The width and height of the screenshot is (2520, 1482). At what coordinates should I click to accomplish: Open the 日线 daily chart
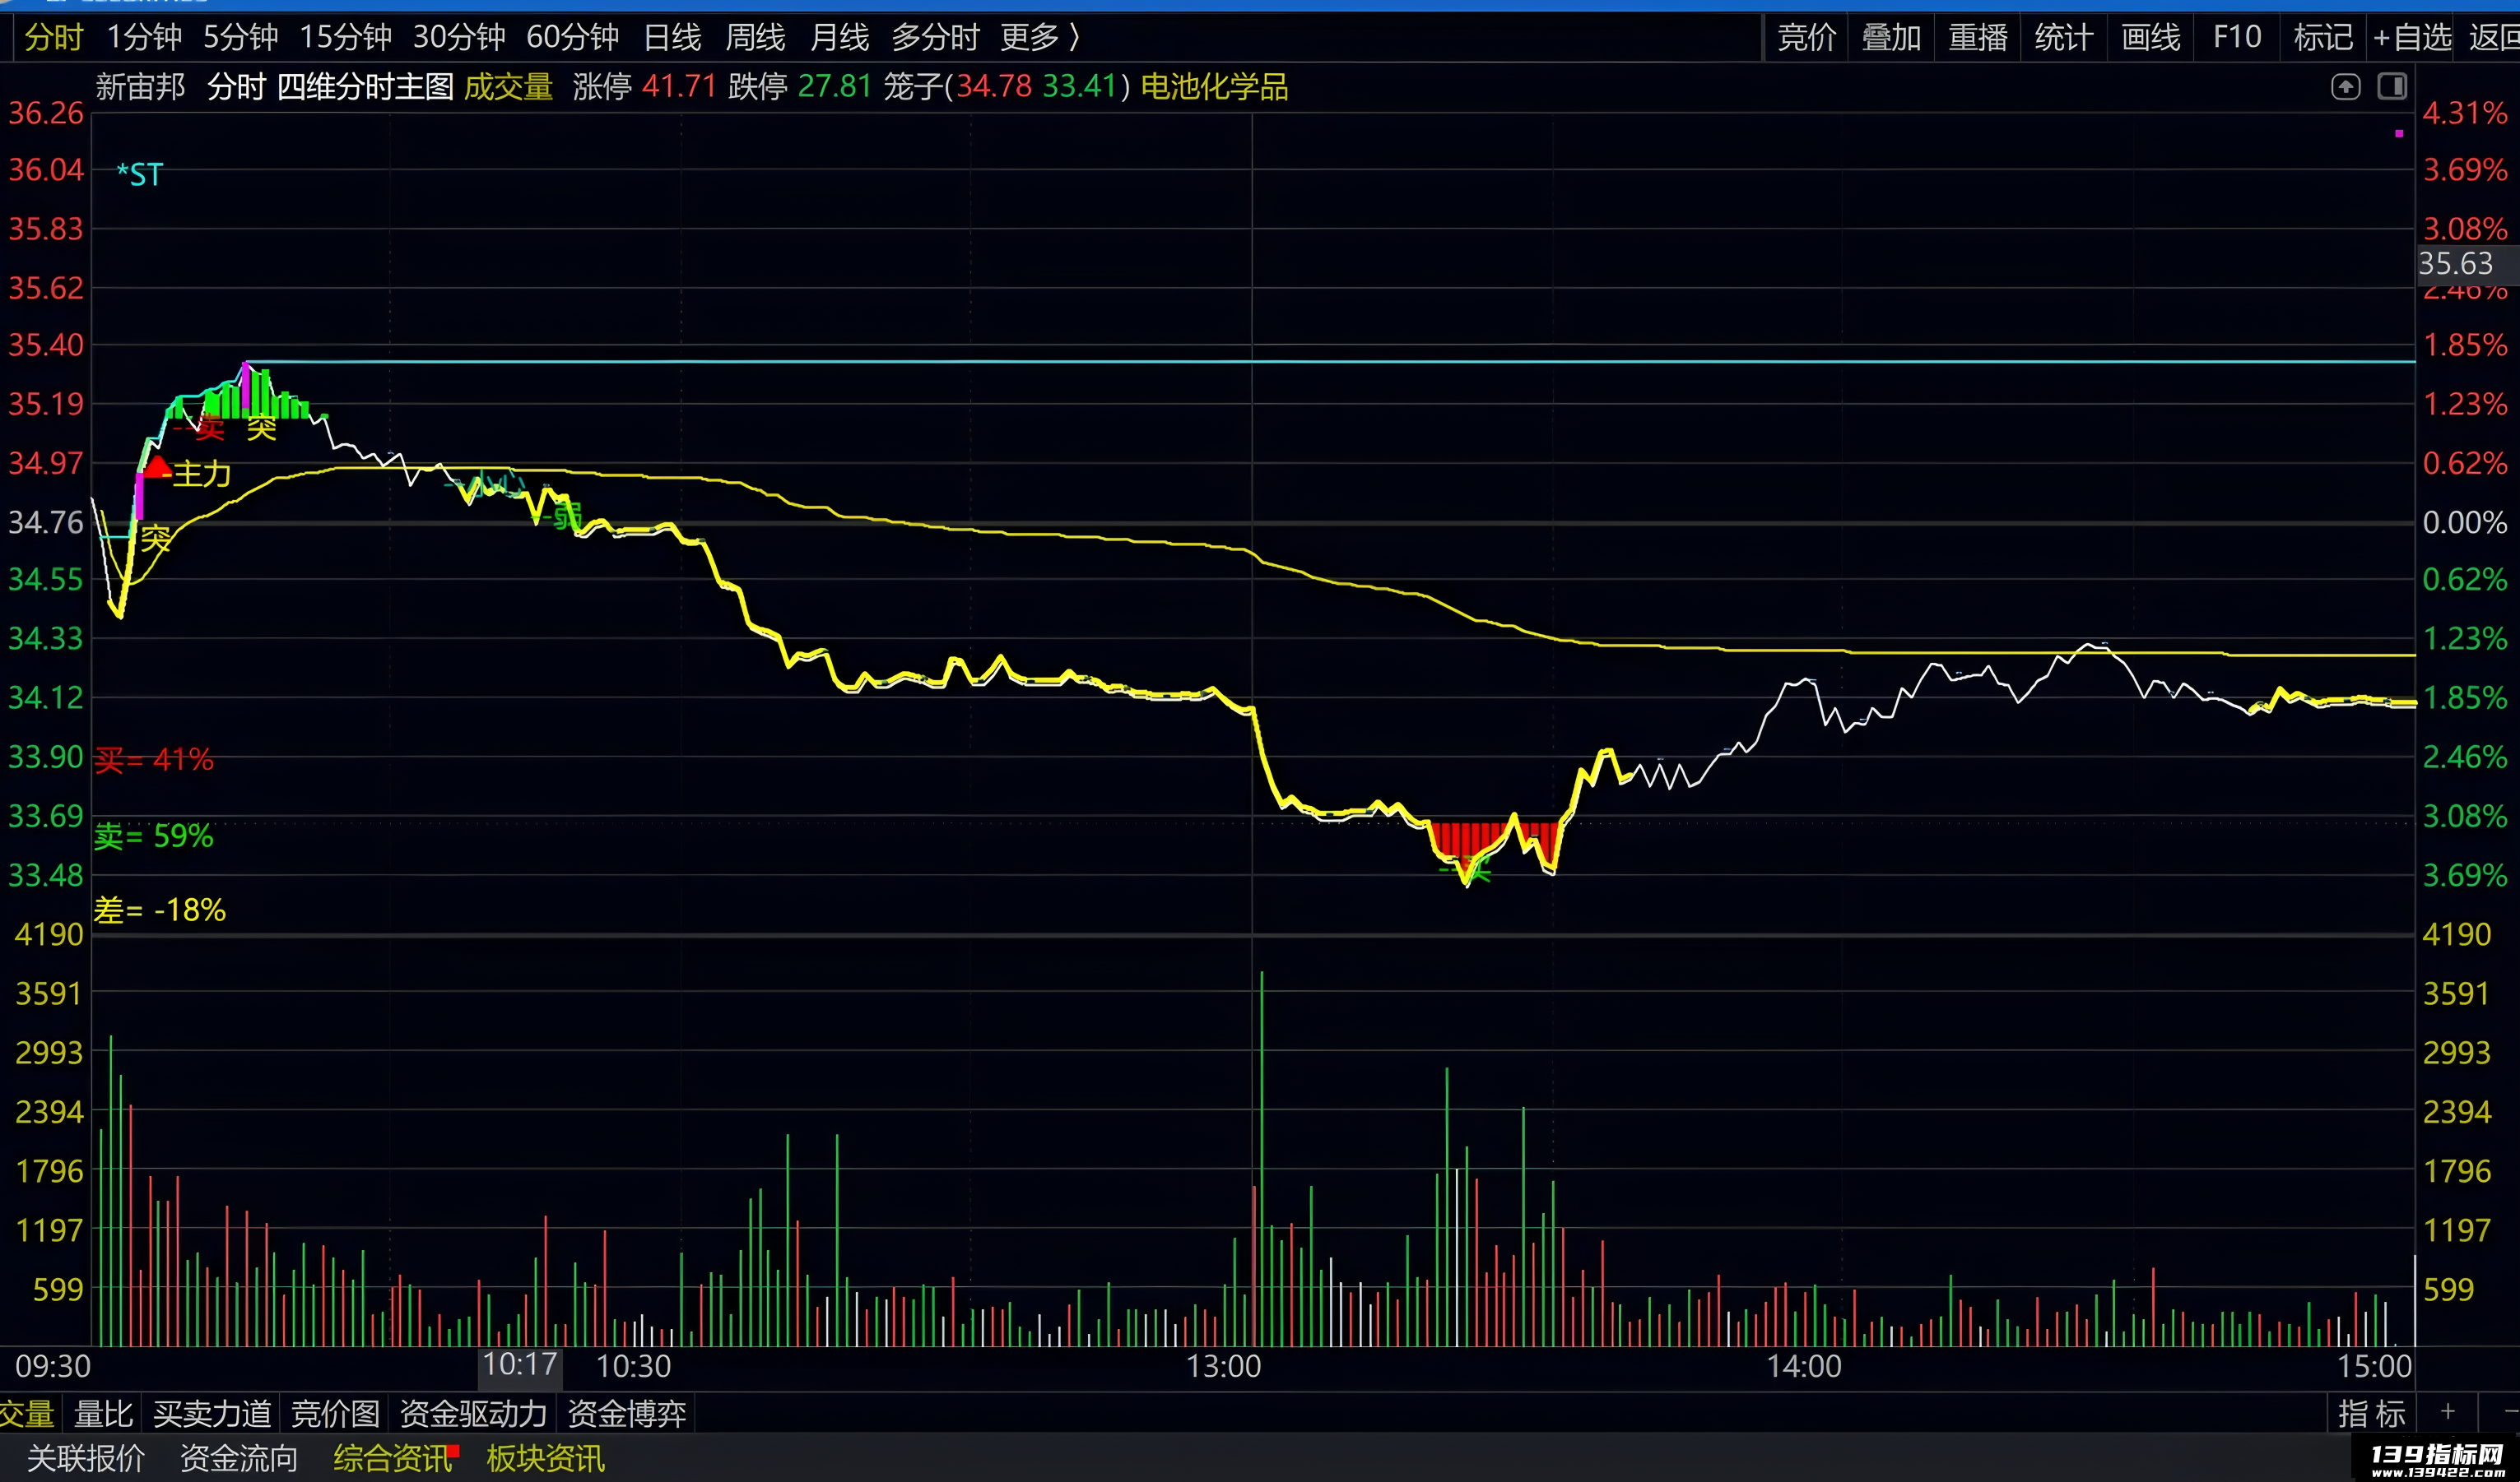pos(672,38)
